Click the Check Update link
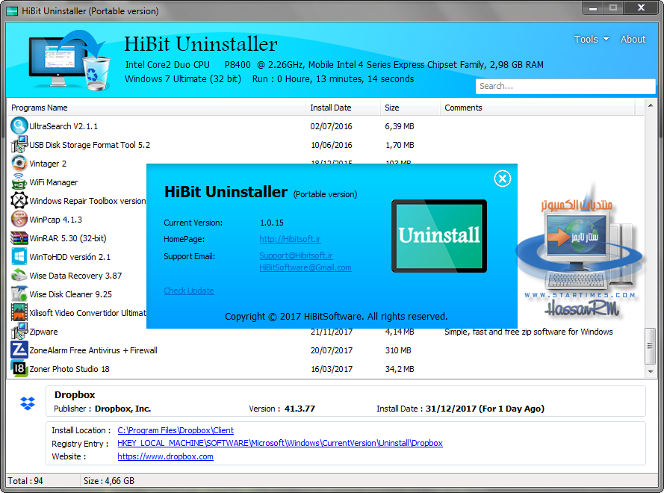 188,291
